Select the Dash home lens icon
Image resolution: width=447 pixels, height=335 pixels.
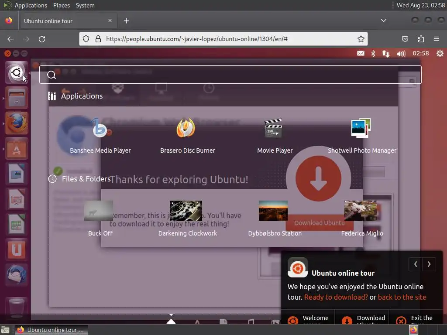coord(171,321)
